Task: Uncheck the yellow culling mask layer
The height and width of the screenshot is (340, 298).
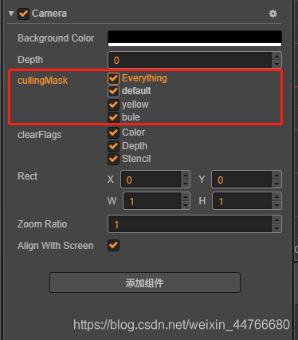Action: (x=113, y=105)
